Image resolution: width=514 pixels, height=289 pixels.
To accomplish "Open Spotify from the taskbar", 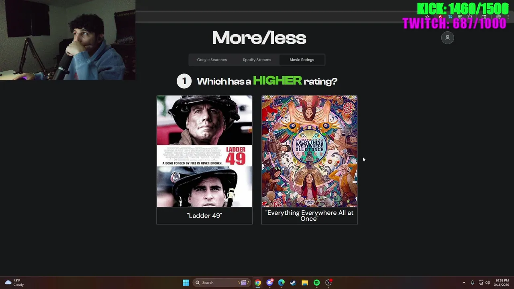I will 316,283.
